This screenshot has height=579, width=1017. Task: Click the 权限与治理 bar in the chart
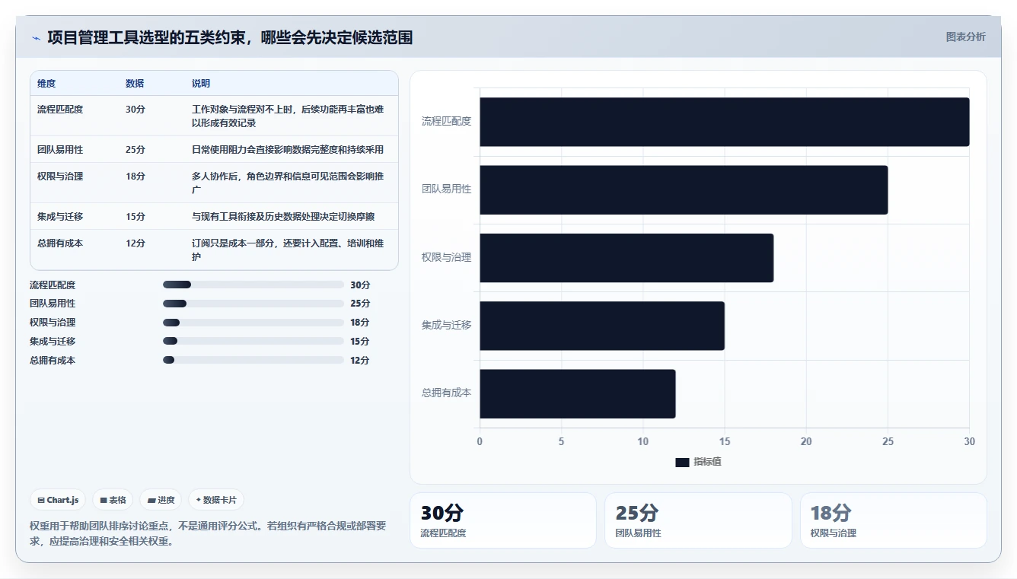point(626,258)
